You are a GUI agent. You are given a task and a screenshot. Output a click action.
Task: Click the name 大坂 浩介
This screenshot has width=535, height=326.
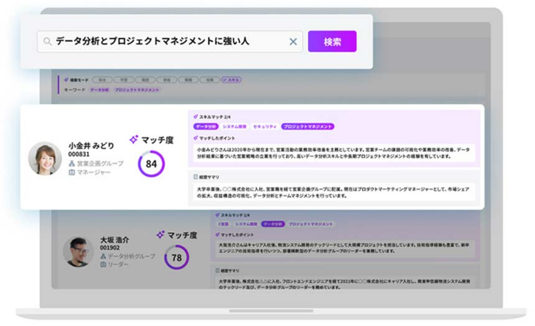coord(114,240)
